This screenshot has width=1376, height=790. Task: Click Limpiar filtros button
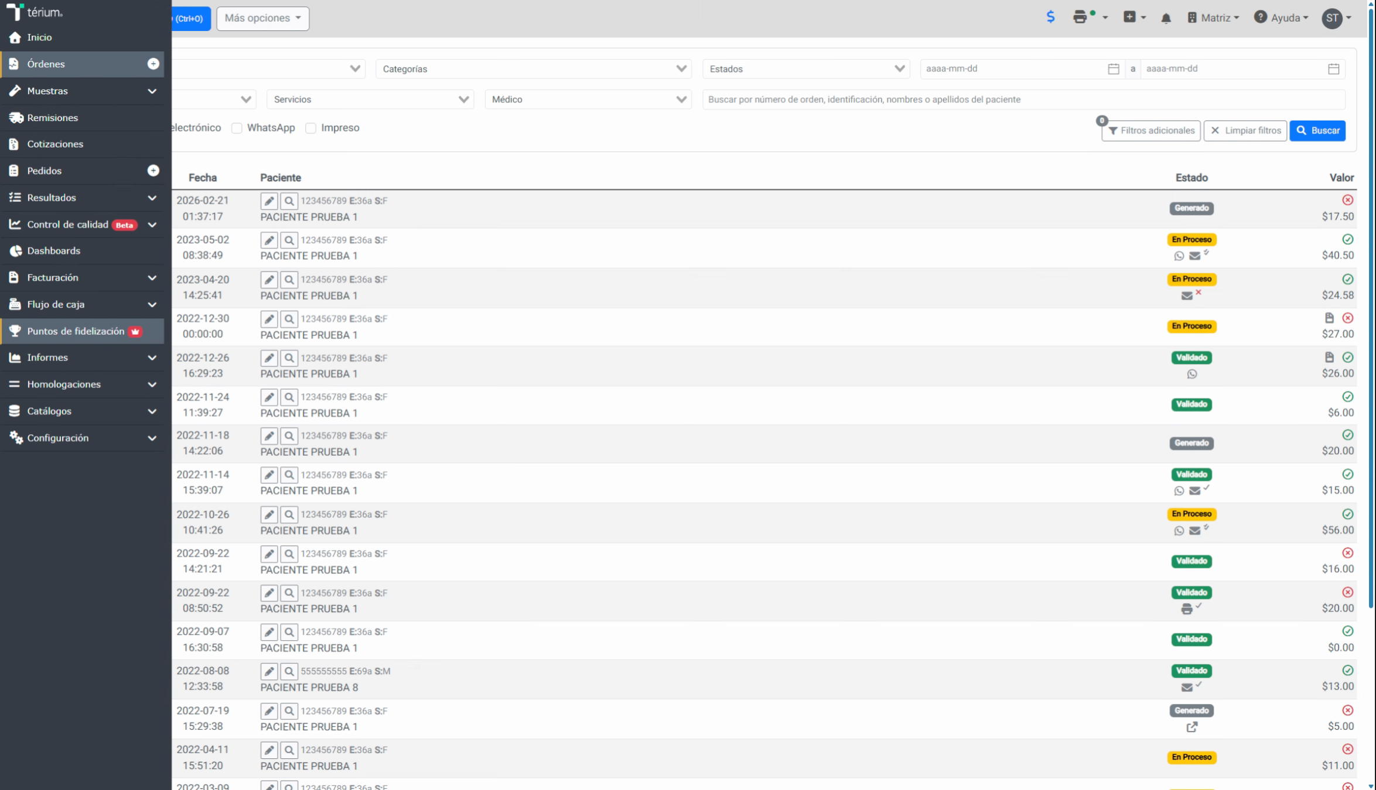click(x=1245, y=130)
